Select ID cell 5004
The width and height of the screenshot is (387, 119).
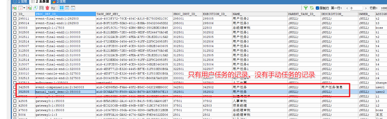(26, 115)
